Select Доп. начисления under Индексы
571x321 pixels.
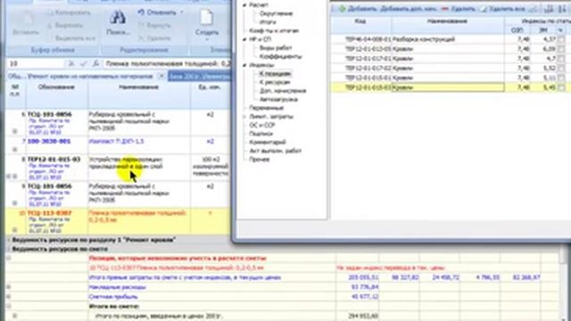coord(283,91)
